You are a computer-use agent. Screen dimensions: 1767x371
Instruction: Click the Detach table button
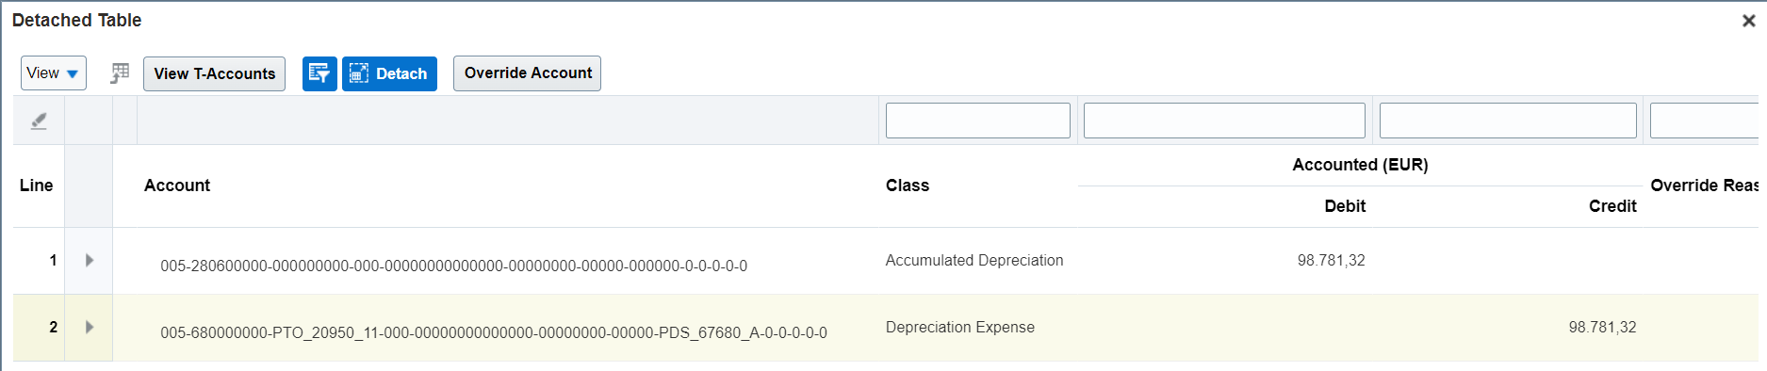tap(389, 73)
